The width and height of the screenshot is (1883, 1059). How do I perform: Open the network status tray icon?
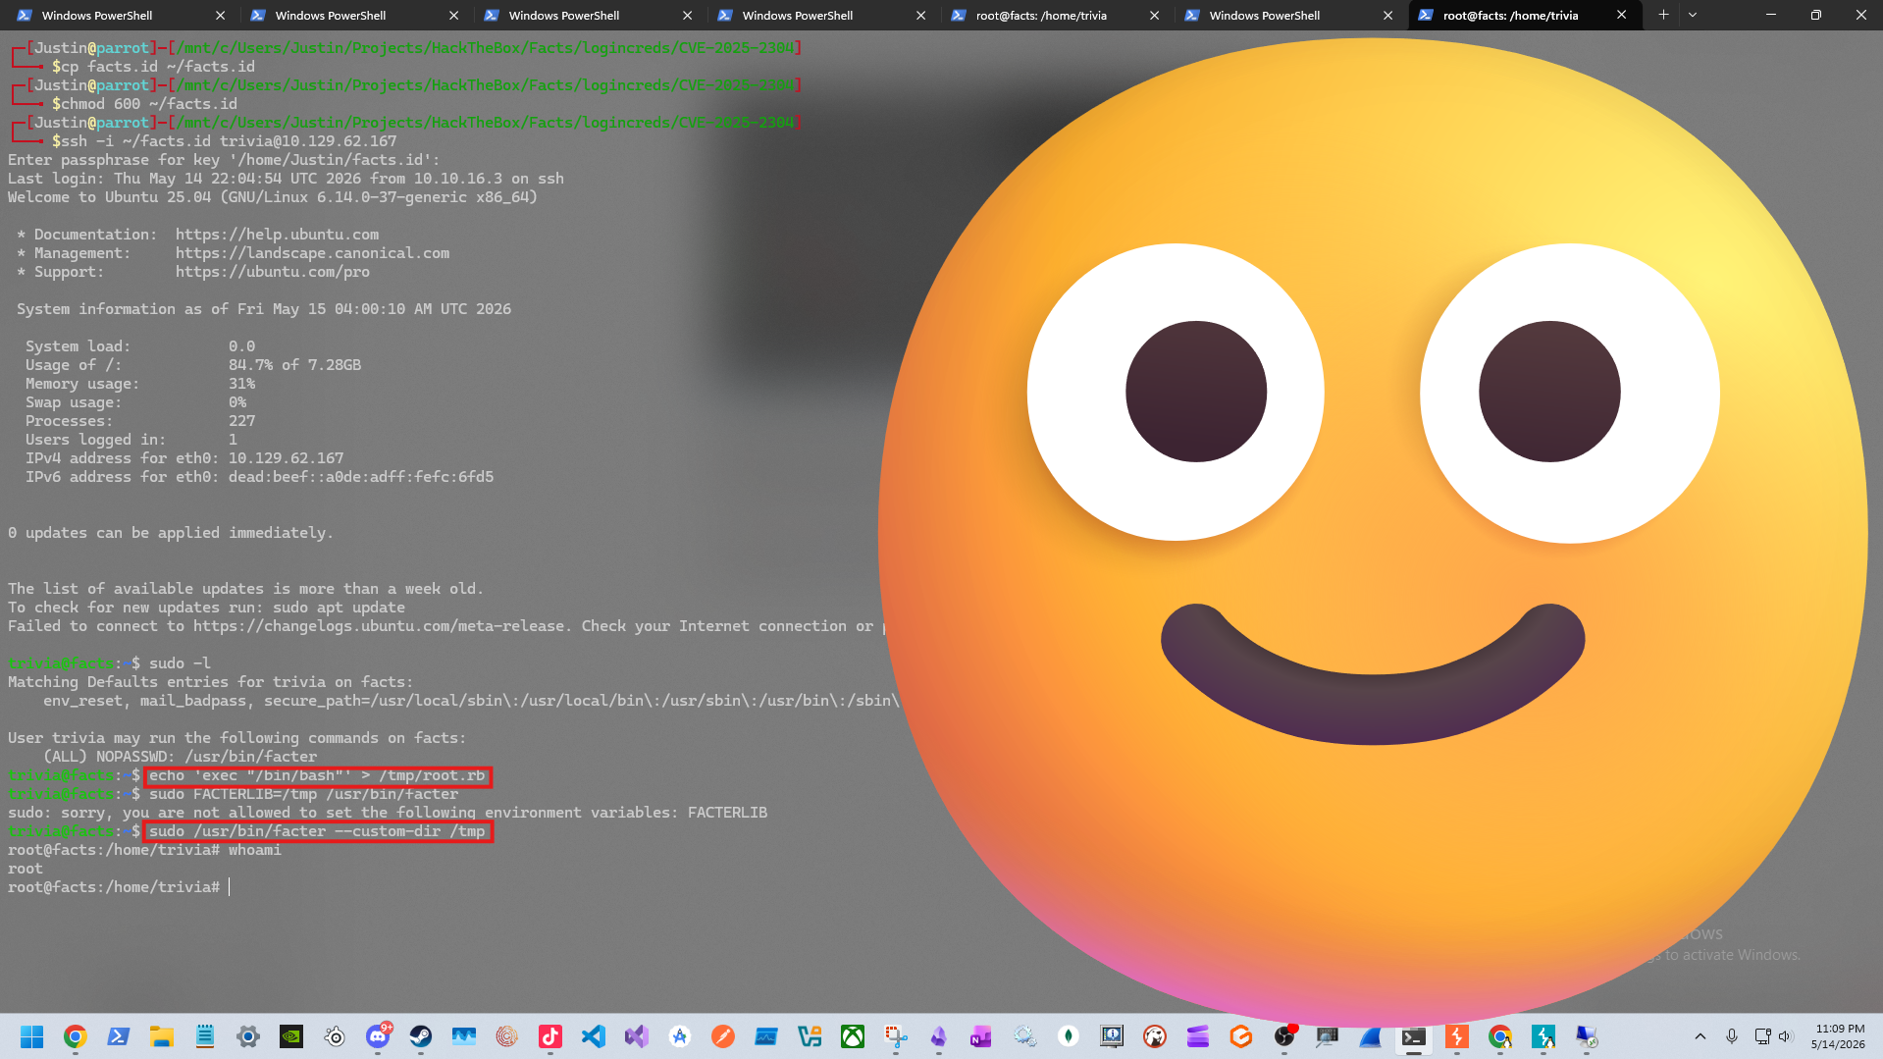pos(1762,1036)
